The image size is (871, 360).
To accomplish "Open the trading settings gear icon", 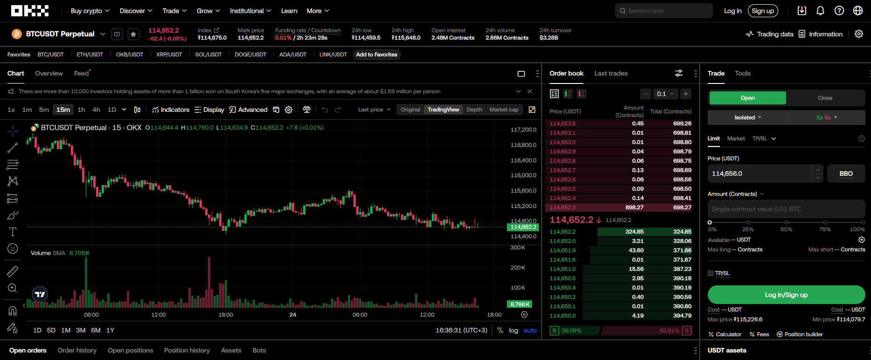I will pos(859,34).
